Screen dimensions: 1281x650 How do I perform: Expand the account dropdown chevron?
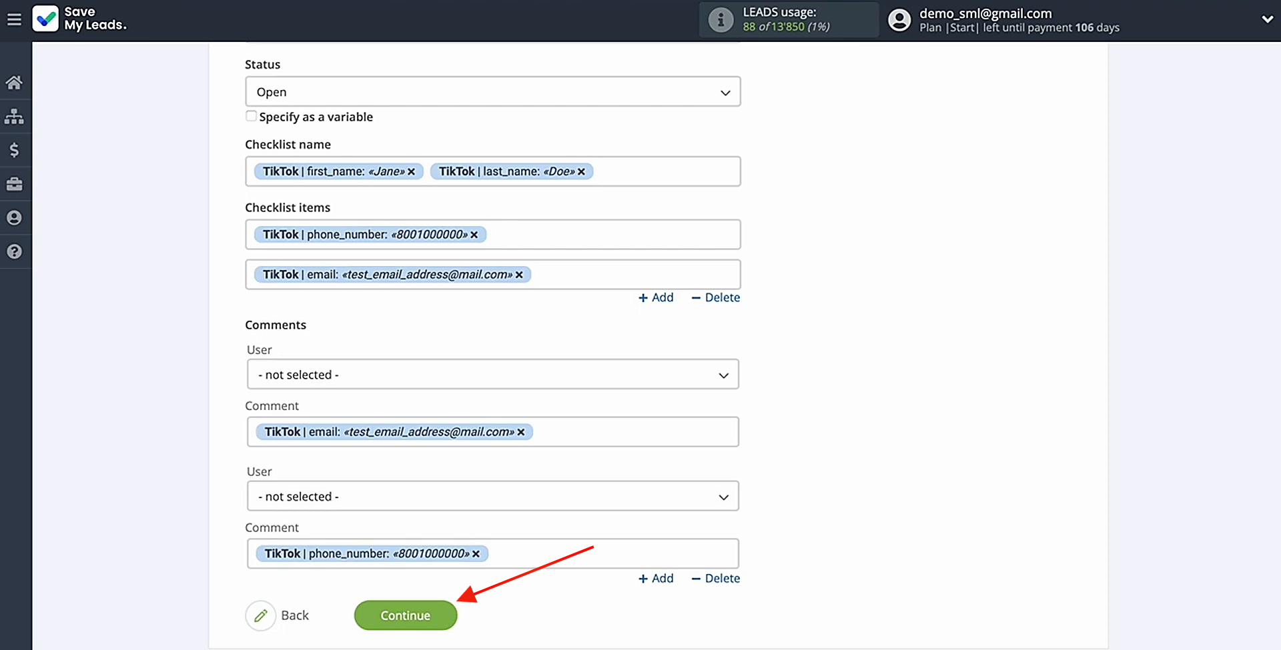(1267, 19)
